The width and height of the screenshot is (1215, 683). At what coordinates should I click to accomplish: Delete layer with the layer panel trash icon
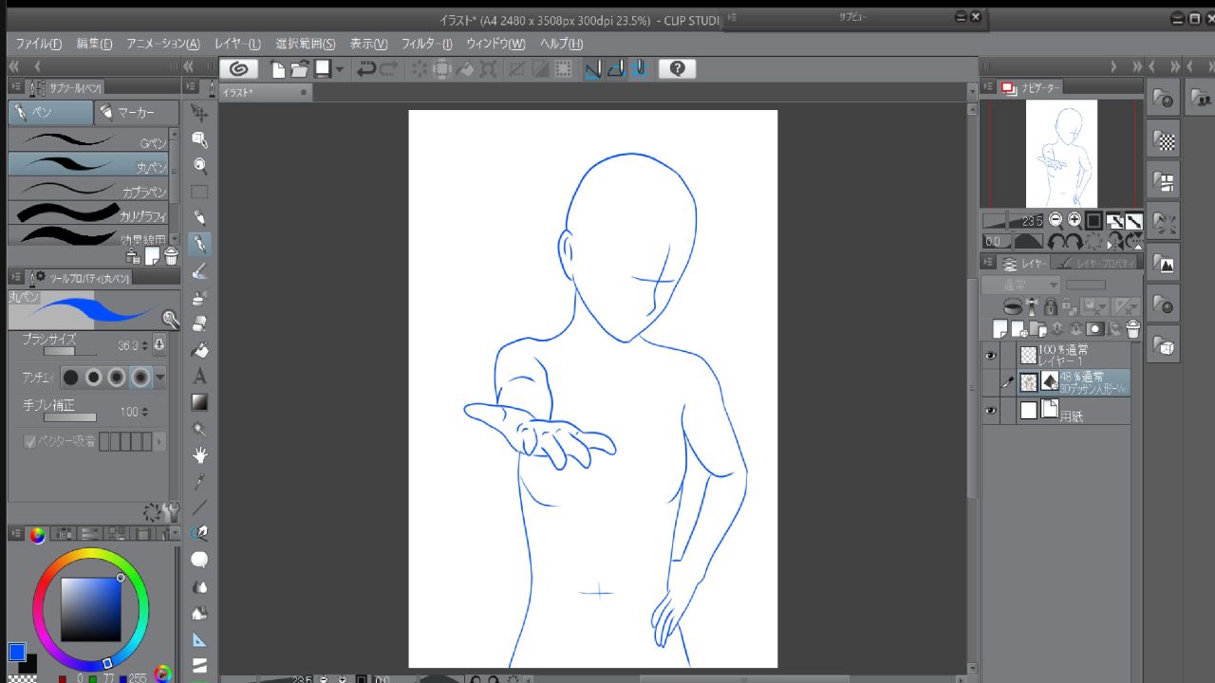coord(1132,329)
